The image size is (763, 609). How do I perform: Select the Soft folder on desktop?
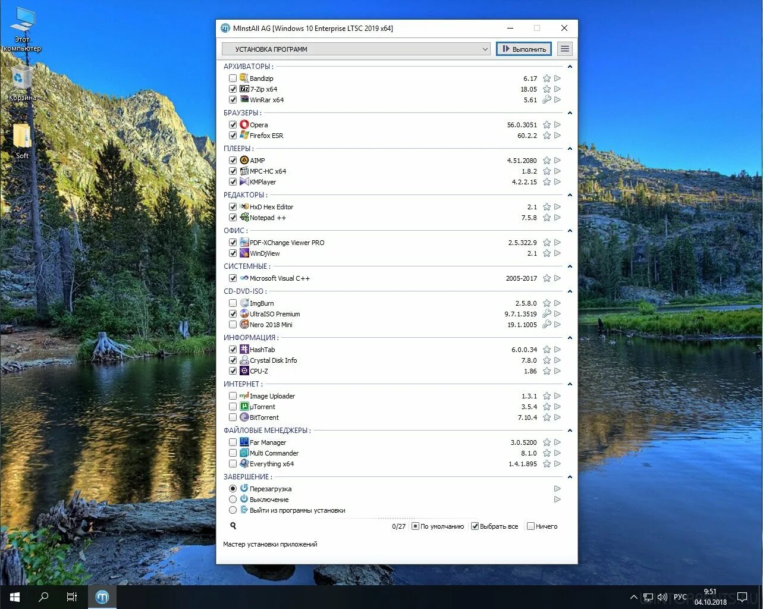click(22, 142)
